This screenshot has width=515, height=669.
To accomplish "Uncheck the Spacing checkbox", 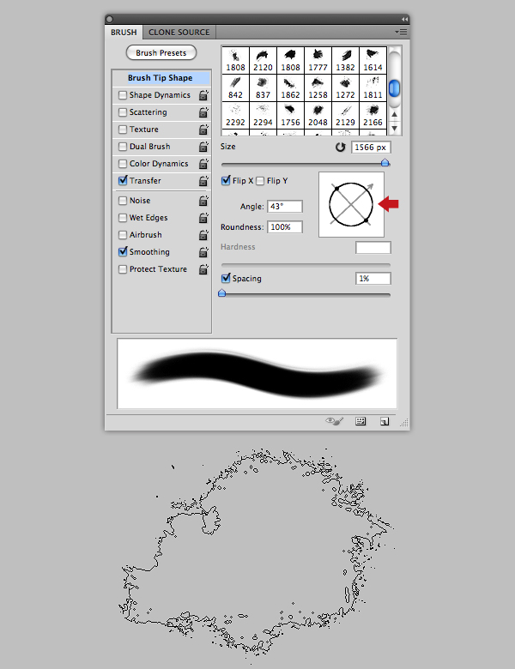I will (x=226, y=278).
